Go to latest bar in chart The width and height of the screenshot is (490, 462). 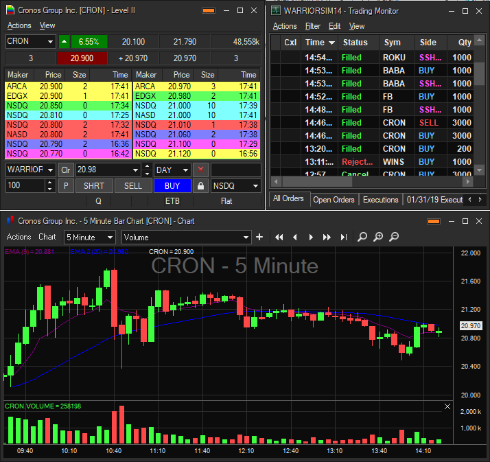[x=343, y=238]
